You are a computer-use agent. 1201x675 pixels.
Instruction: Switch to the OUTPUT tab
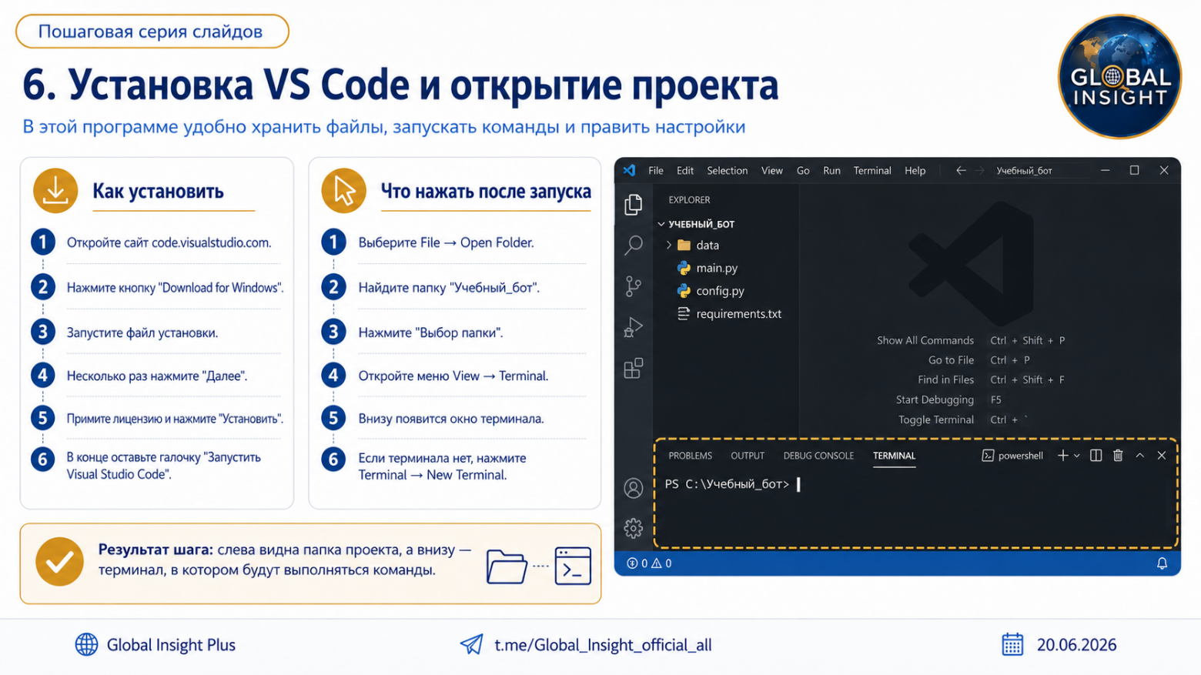tap(748, 456)
